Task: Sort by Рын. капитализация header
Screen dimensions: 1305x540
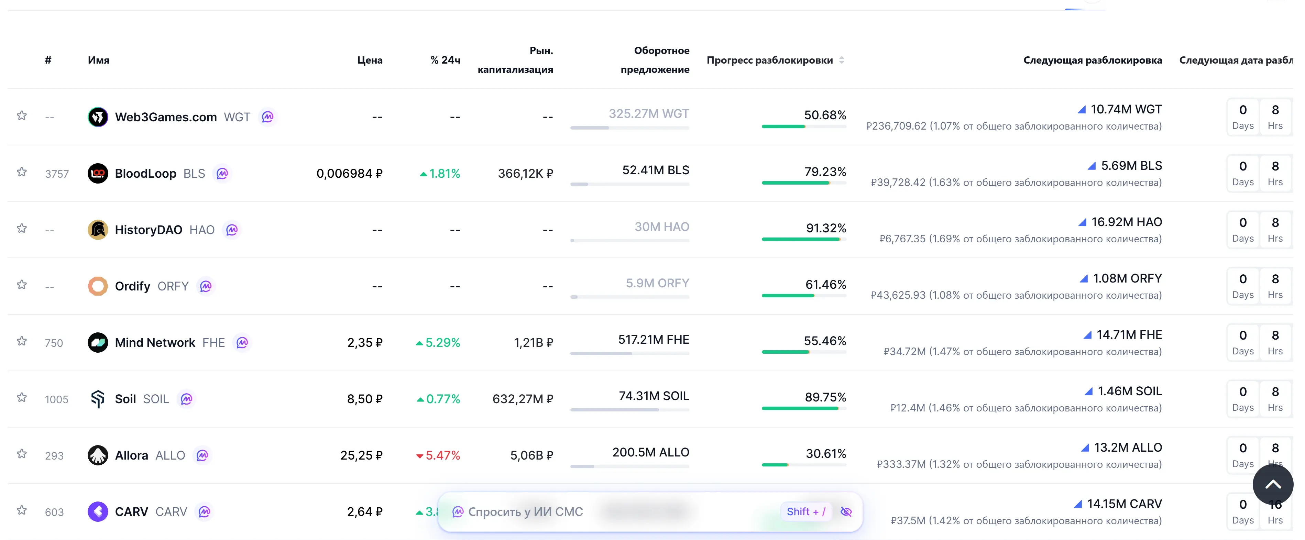Action: coord(515,60)
